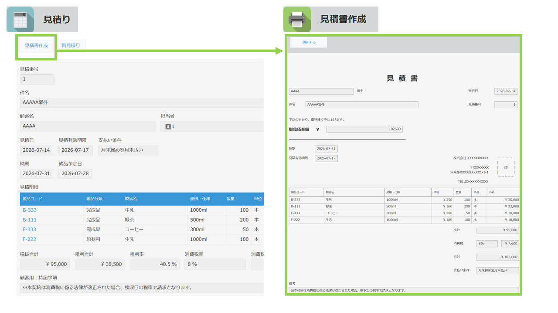The height and width of the screenshot is (313, 558).
Task: Click the 見積書 title heading
Action: 403,79
